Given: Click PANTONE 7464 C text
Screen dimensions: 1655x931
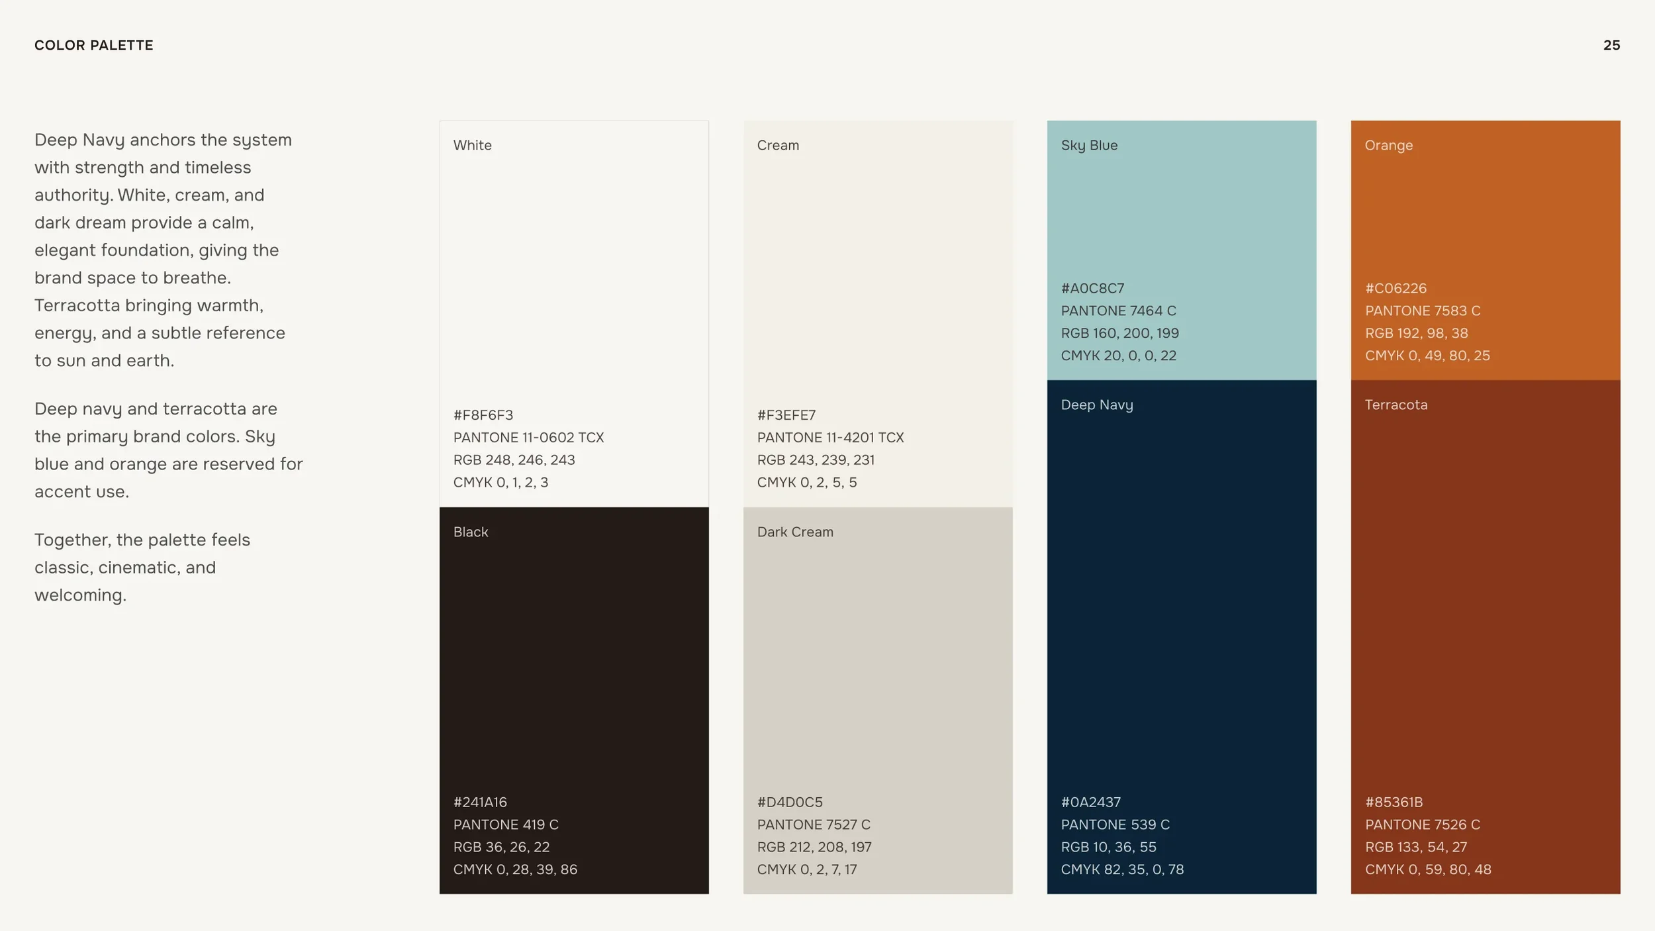Looking at the screenshot, I should point(1118,311).
